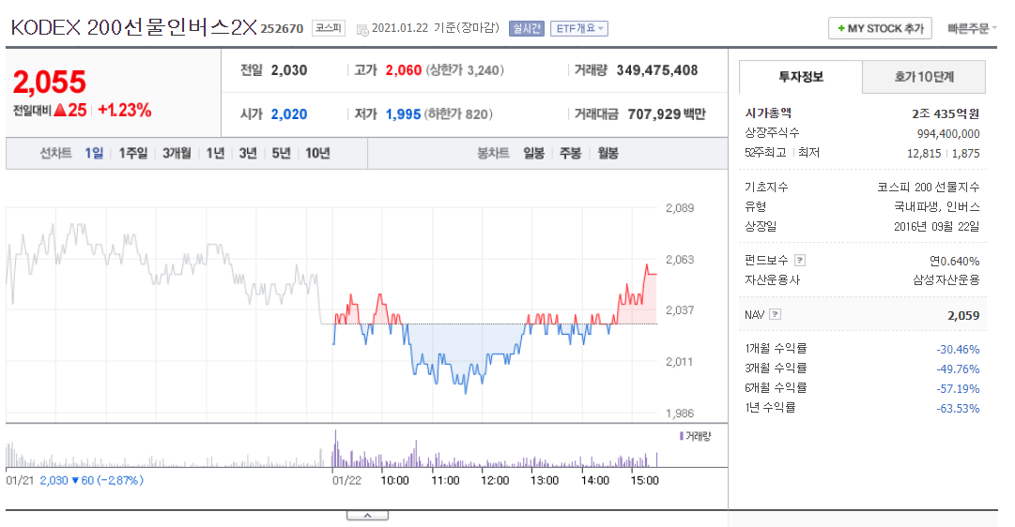Click the green plus MY STOCK 추가 button
This screenshot has width=1015, height=527.
[x=880, y=28]
